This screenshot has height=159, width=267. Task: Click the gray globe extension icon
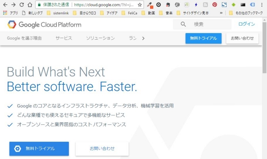[177, 5]
